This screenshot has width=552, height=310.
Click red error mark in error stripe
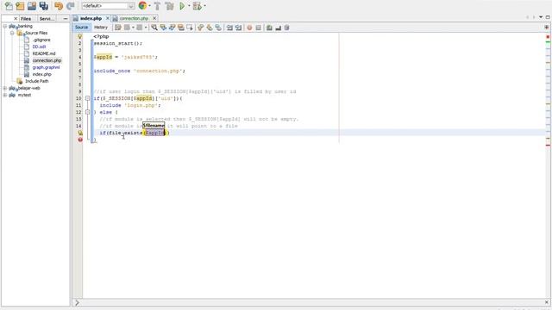coord(549,146)
